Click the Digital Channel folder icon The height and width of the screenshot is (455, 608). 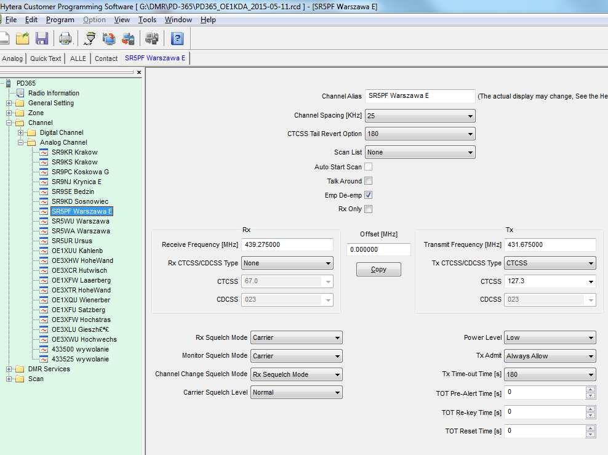coord(31,132)
